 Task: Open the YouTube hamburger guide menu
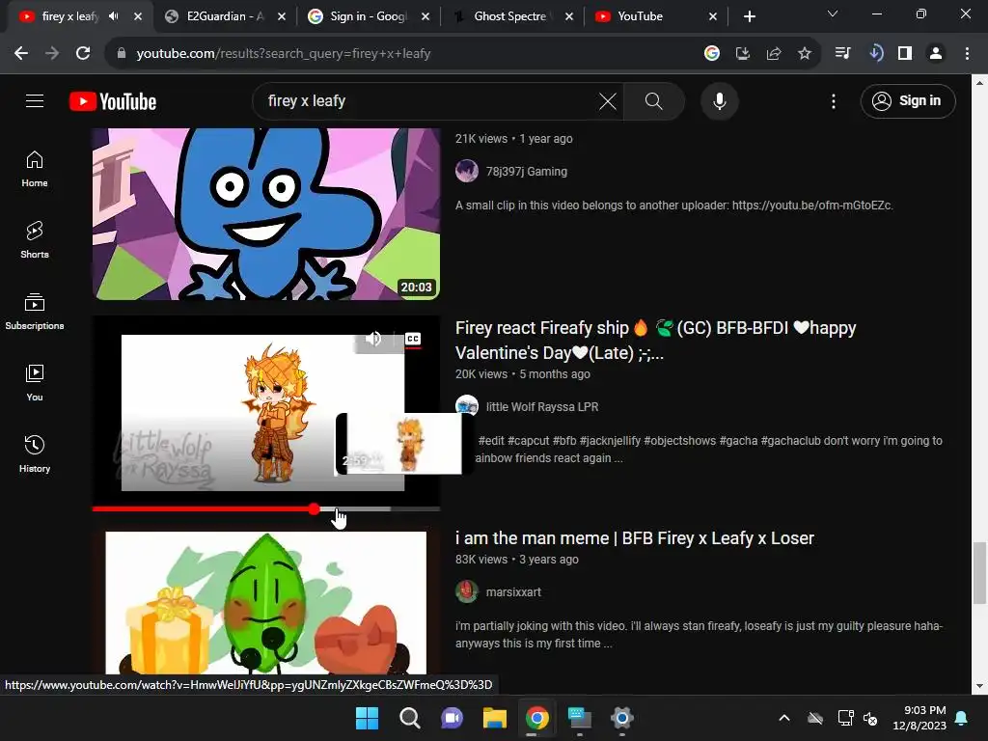pos(35,100)
